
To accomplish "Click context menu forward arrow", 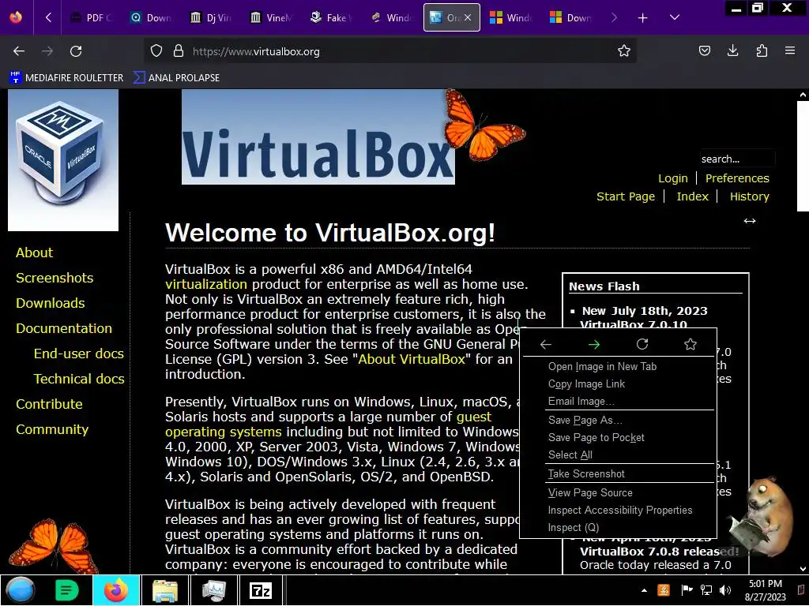I will pos(594,344).
